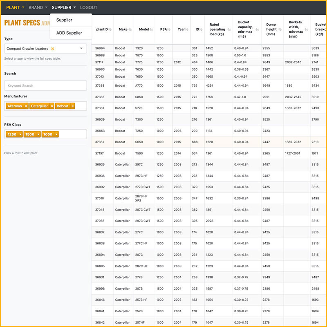327x327 pixels.
Task: Sort by Dump height column
Action: coord(273,29)
